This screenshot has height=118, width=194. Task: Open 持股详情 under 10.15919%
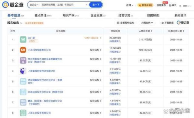(x=115, y=62)
